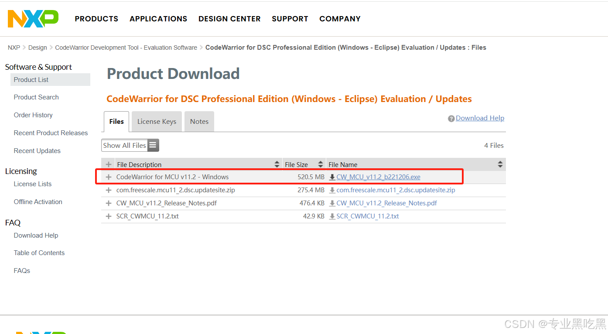Open Order History in sidebar
The width and height of the screenshot is (608, 334).
[x=33, y=115]
